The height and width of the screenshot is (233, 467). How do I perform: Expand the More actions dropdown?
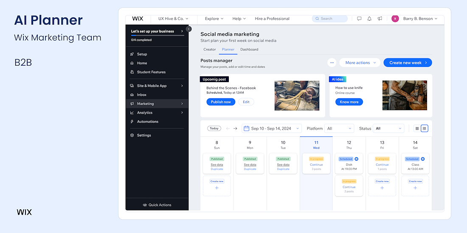(x=360, y=63)
